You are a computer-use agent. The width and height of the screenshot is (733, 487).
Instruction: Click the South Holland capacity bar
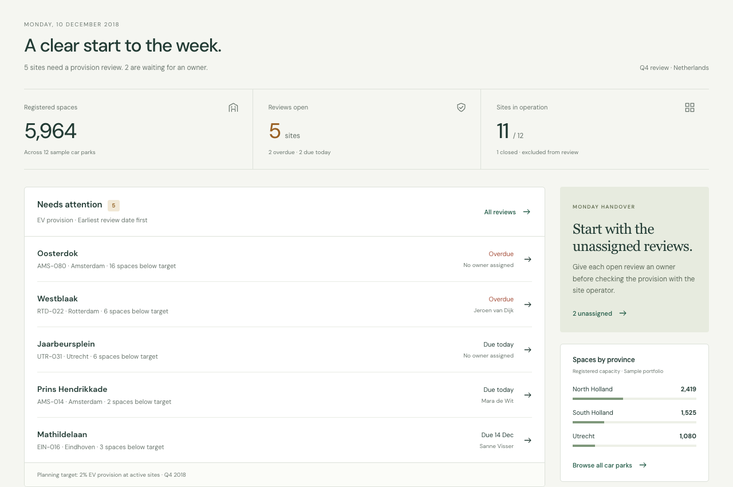(635, 422)
